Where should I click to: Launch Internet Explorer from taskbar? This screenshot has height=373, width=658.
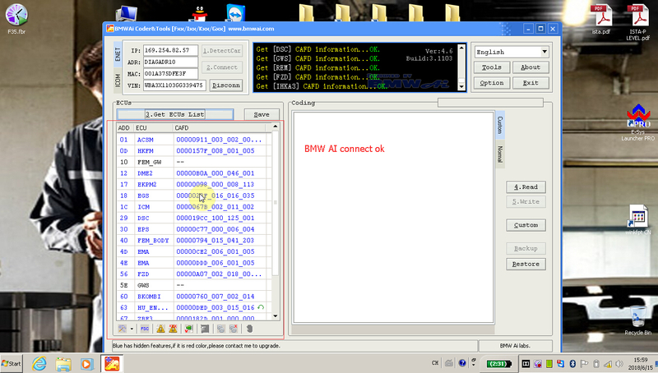point(39,363)
